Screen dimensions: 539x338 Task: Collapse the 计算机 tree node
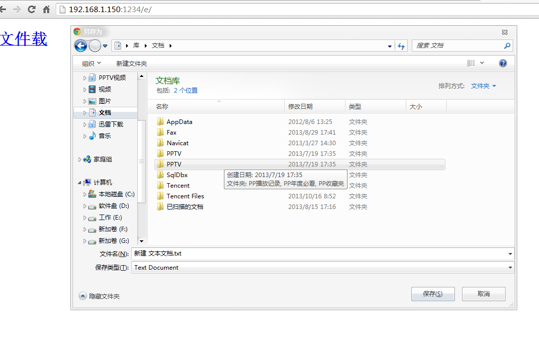coord(80,183)
